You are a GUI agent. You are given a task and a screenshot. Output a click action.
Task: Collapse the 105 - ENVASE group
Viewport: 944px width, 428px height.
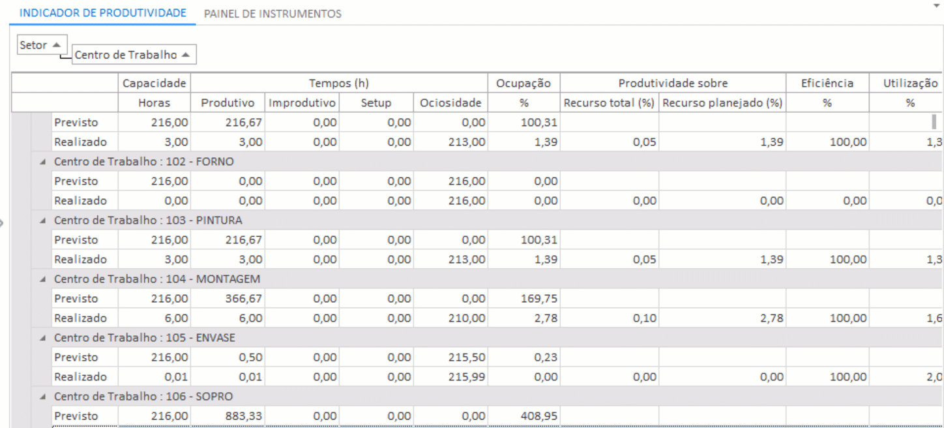click(x=43, y=338)
